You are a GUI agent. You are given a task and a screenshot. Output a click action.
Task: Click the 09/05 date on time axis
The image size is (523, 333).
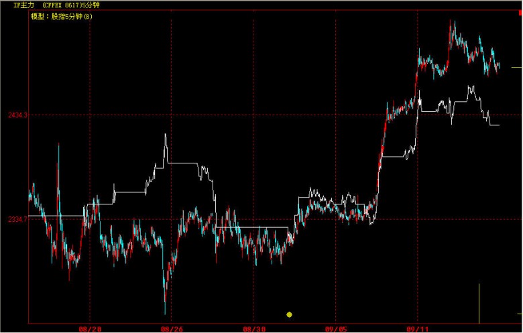click(335, 329)
